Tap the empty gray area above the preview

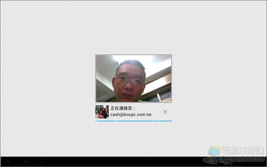tap(133, 27)
